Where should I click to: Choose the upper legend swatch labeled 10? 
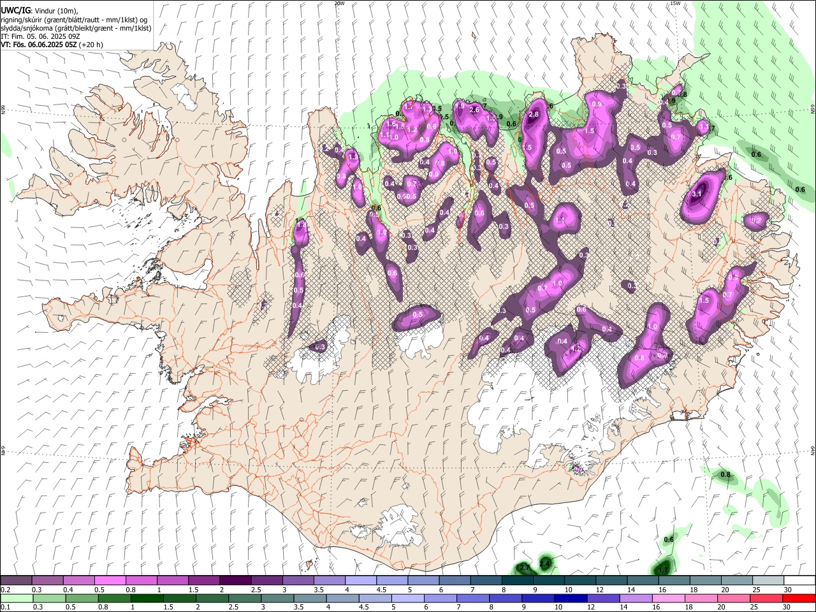[580, 581]
